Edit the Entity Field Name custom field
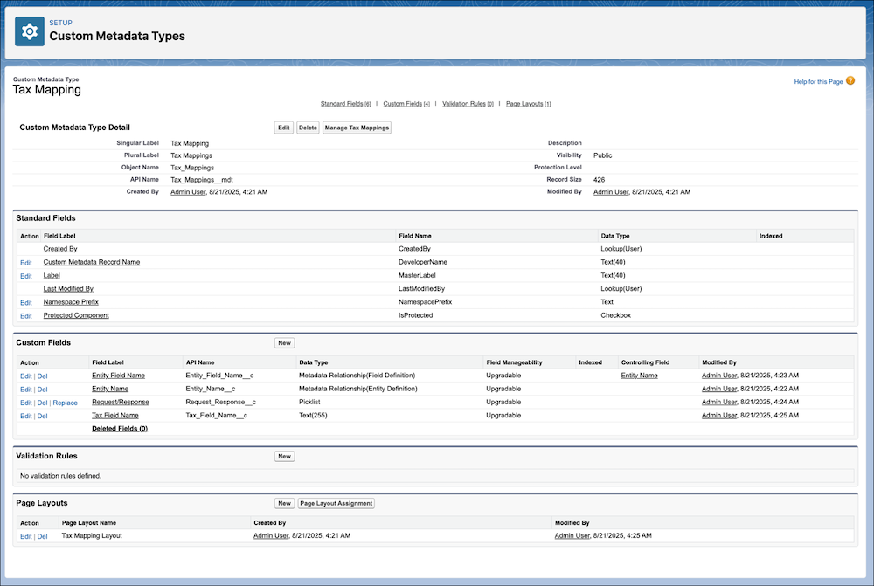Image resolution: width=874 pixels, height=586 pixels. [x=26, y=376]
